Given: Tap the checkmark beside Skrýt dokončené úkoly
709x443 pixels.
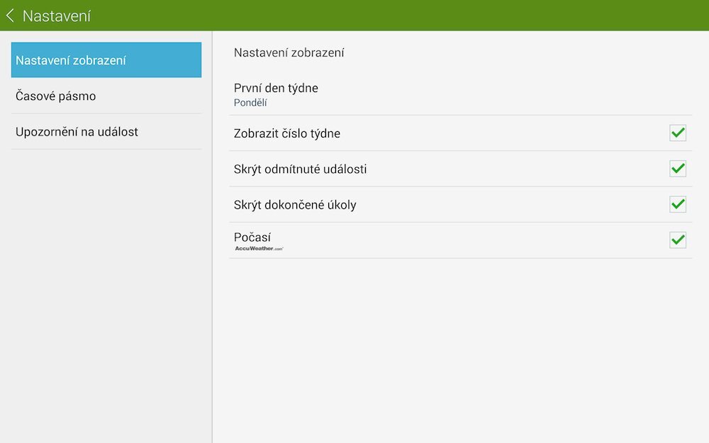Looking at the screenshot, I should [x=678, y=204].
